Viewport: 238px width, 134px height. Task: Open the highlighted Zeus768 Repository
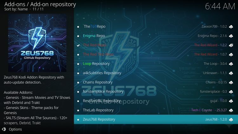(x=156, y=119)
